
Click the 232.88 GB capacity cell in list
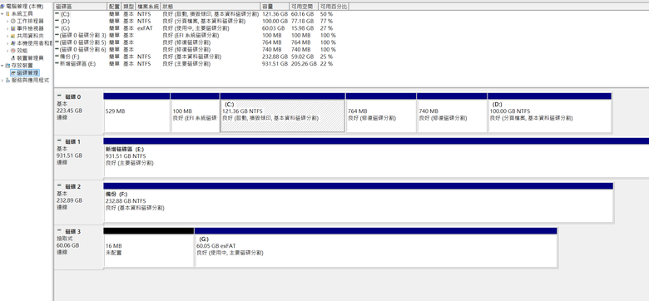click(275, 57)
